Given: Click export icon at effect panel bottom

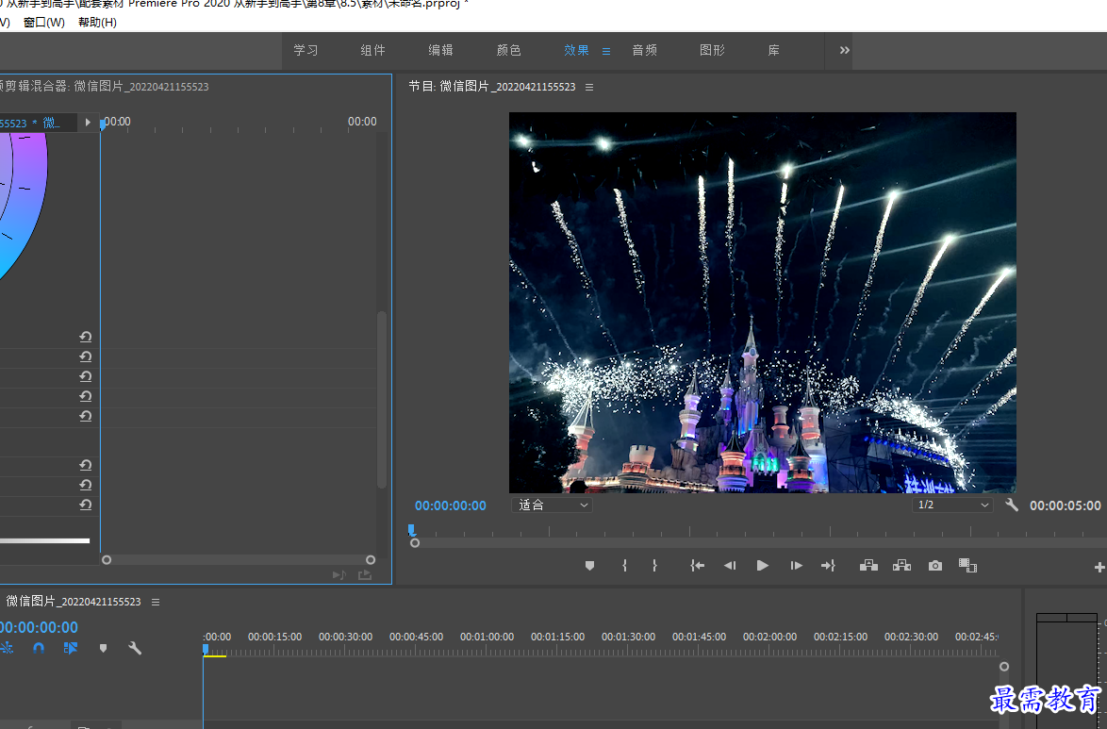Looking at the screenshot, I should [x=365, y=575].
